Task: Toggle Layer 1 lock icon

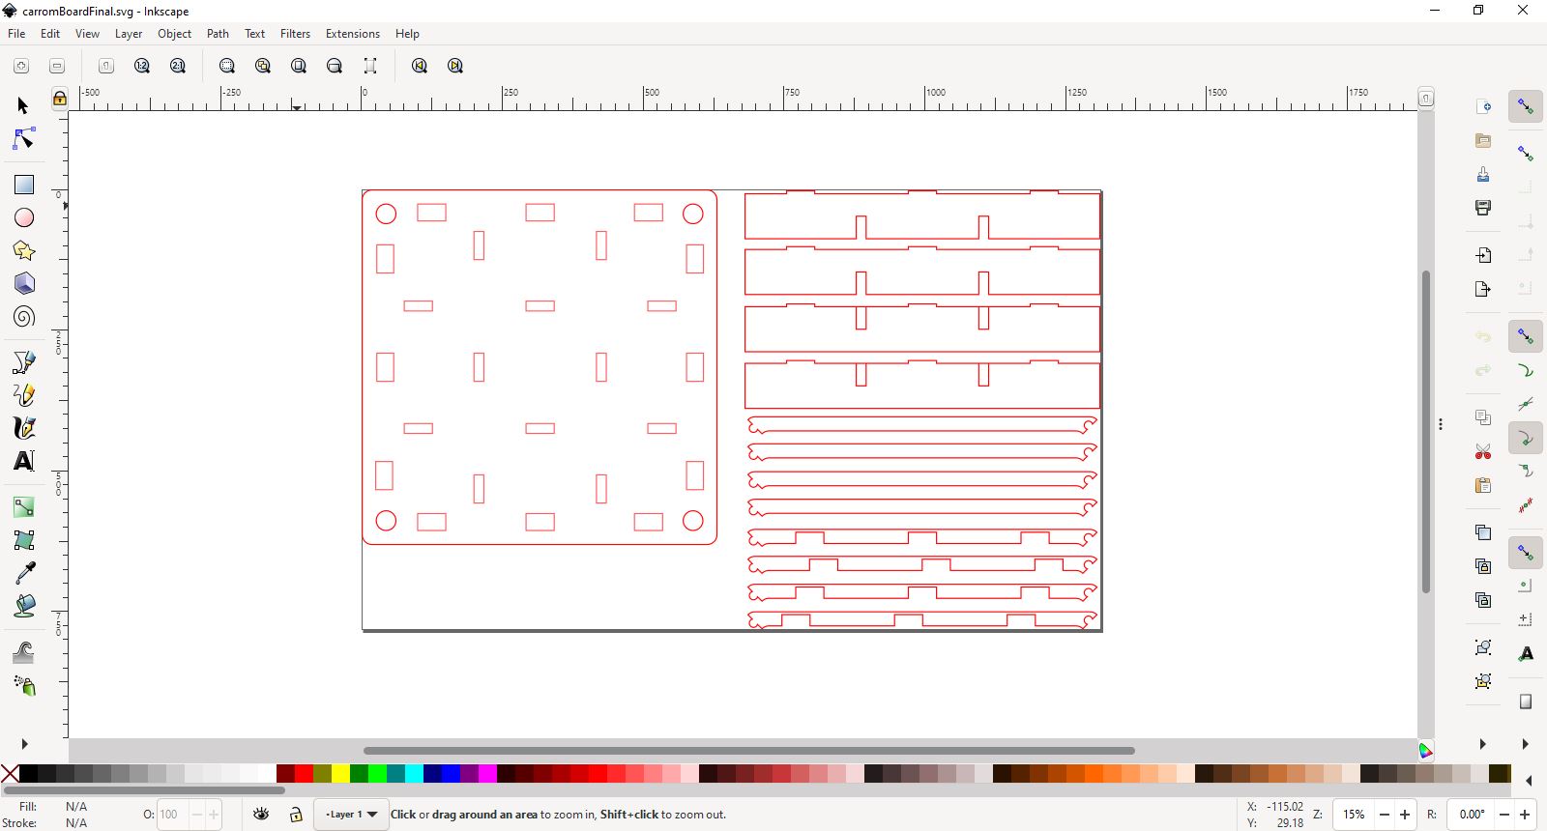Action: tap(296, 815)
